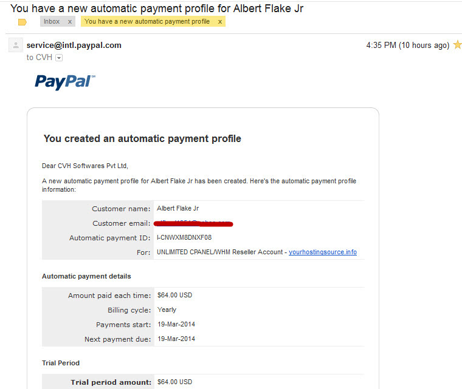Image resolution: width=462 pixels, height=389 pixels.
Task: Open the yourhostingsource.info link
Action: [323, 252]
